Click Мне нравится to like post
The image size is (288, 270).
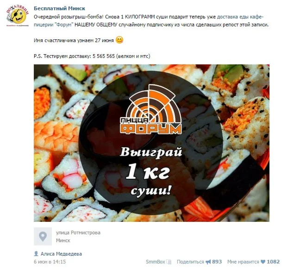tap(243, 262)
